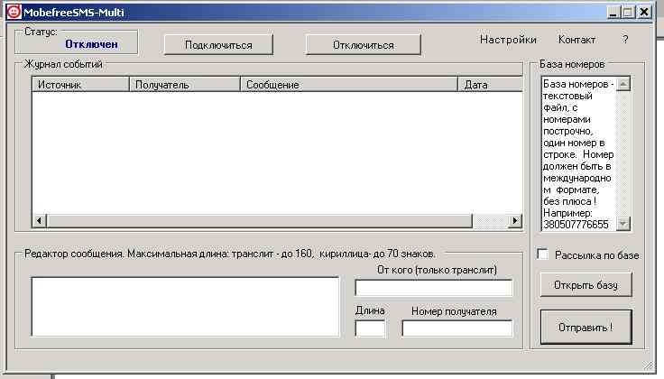The width and height of the screenshot is (664, 379).
Task: Focus the message editor text area
Action: tap(186, 307)
